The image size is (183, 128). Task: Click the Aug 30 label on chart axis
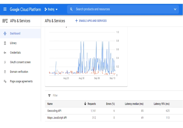(82, 78)
